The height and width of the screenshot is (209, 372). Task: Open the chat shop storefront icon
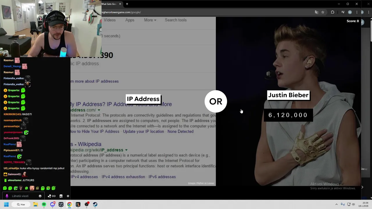tap(61, 196)
